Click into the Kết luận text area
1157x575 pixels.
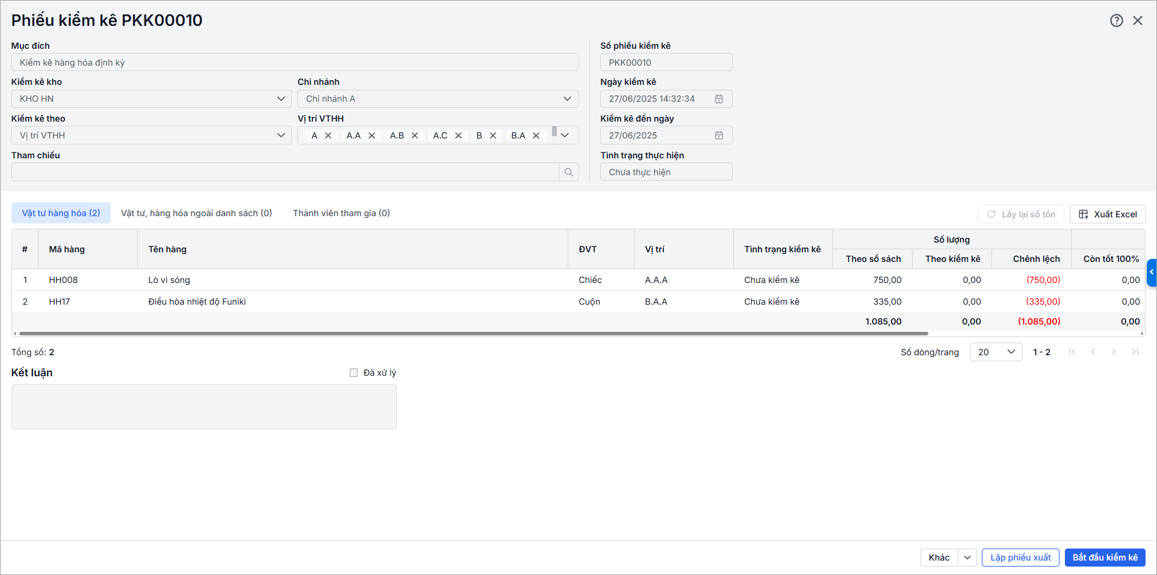pos(203,407)
